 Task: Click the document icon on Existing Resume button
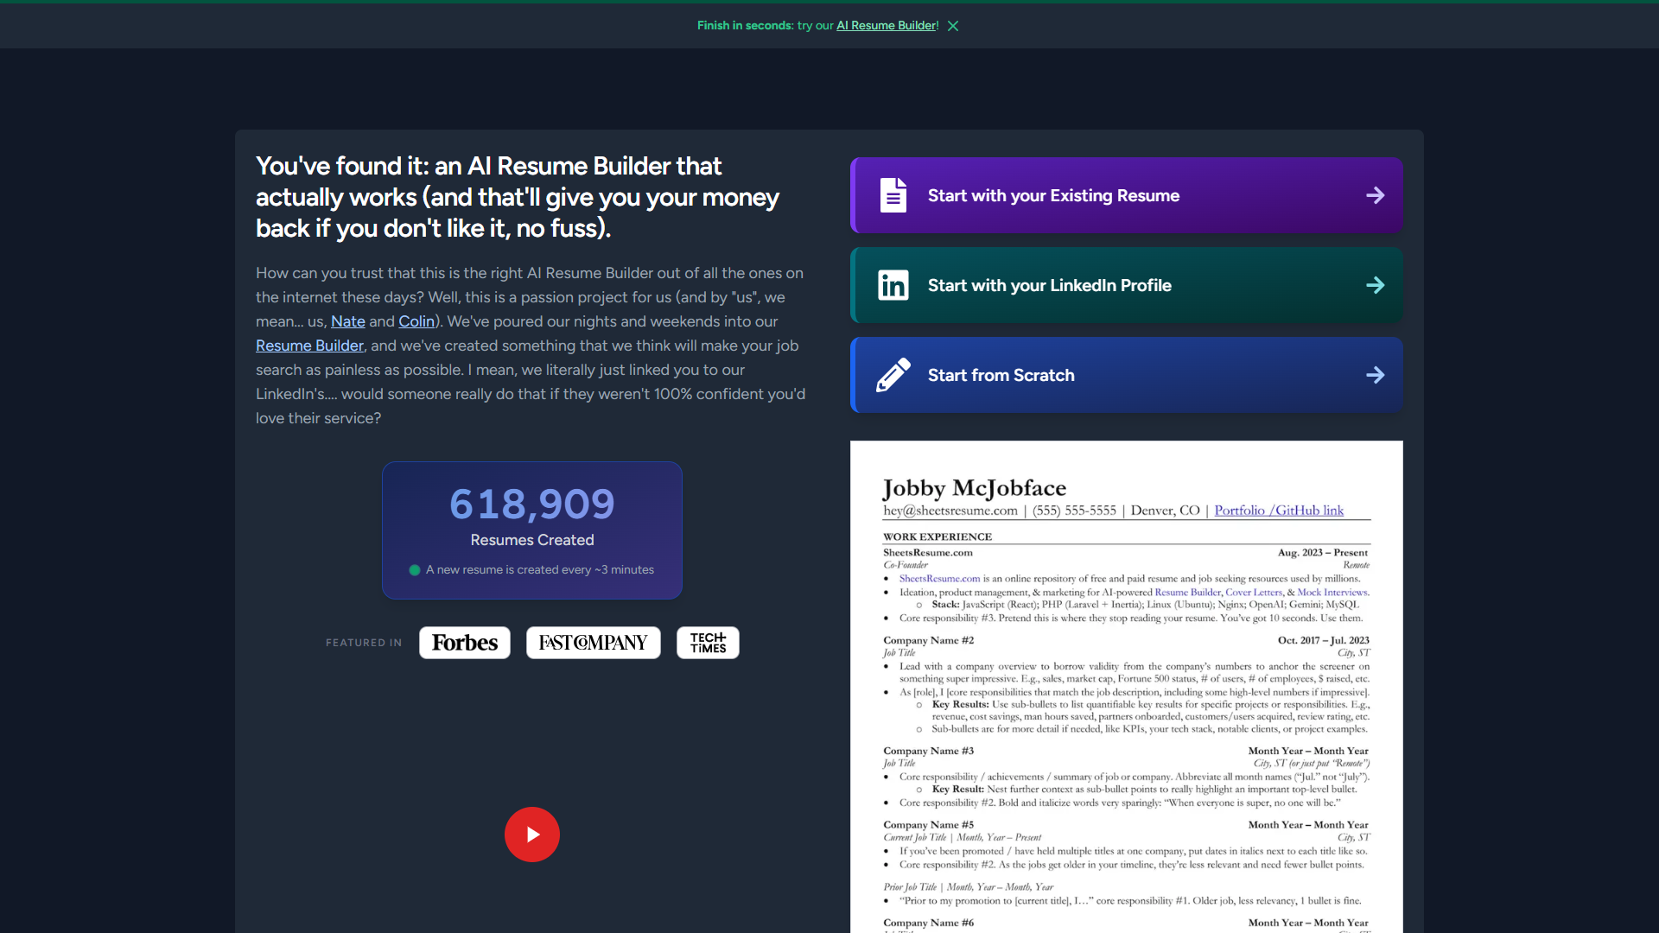point(893,195)
